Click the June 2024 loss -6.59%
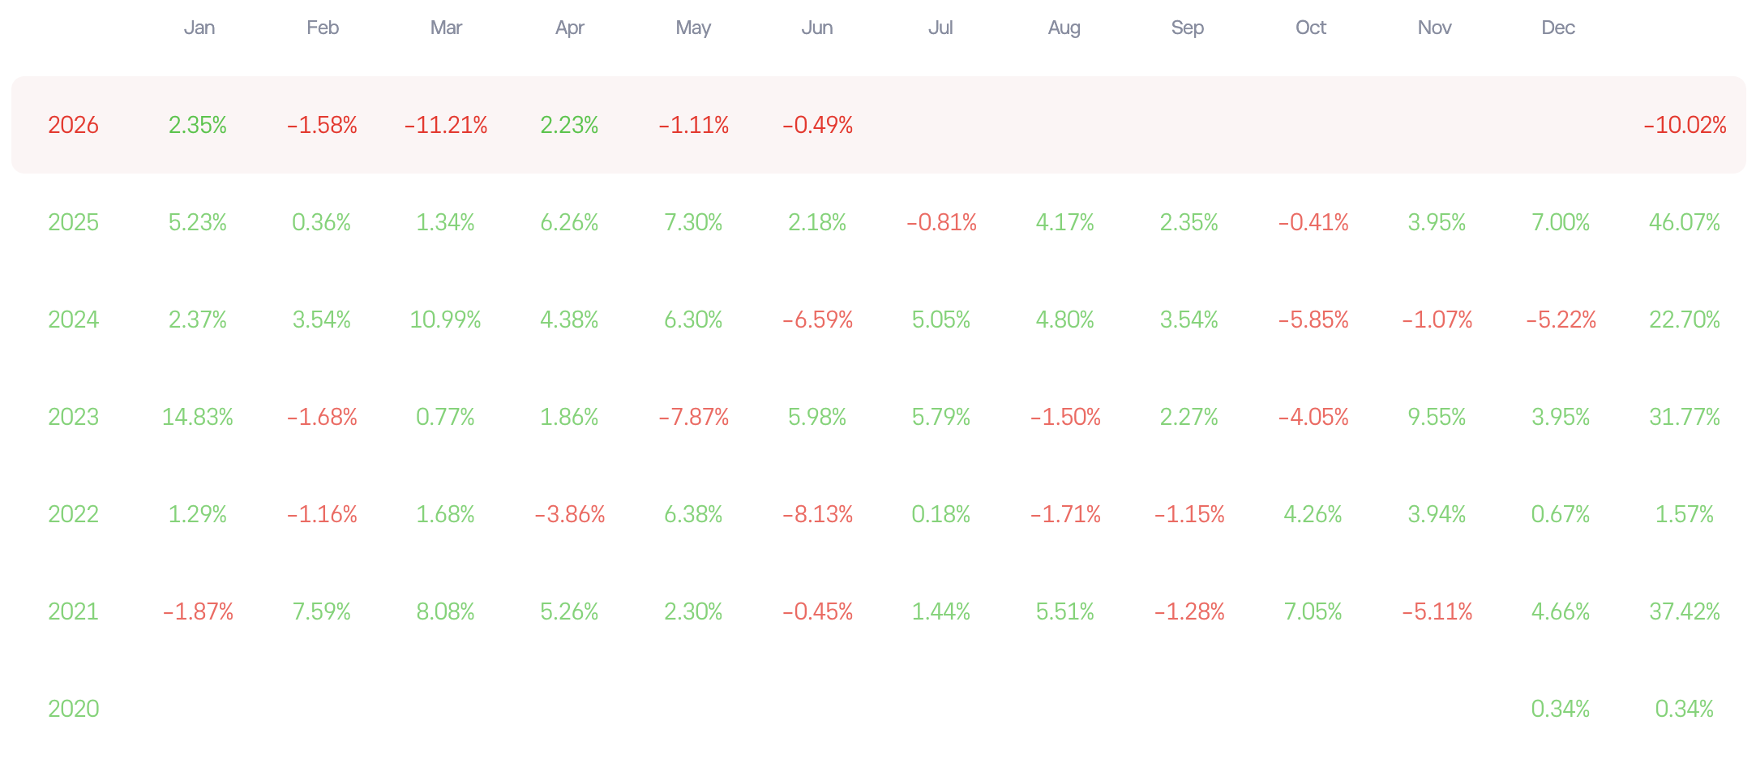 click(817, 320)
